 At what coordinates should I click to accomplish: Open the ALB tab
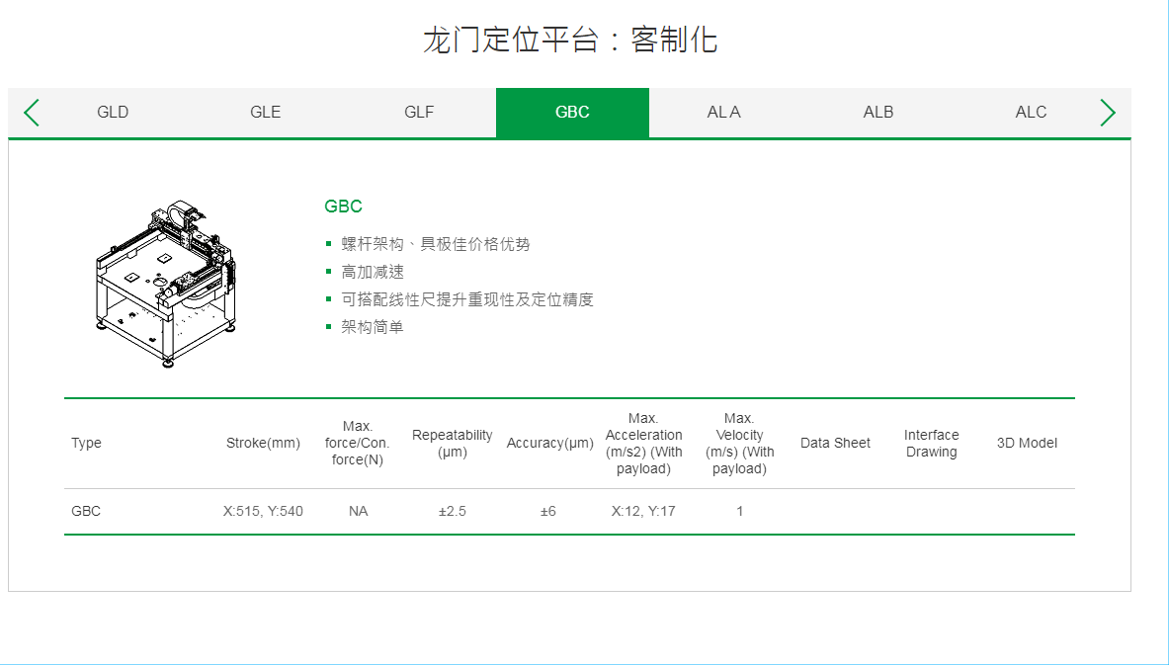coord(878,113)
